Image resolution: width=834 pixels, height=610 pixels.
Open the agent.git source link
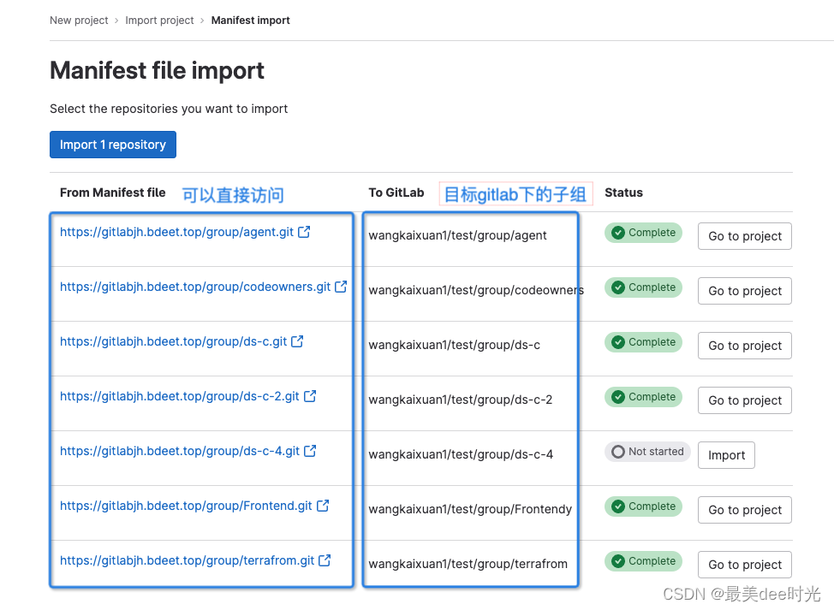[176, 232]
